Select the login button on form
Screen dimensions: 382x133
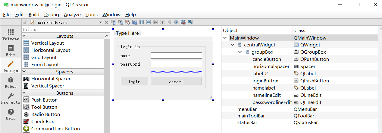[134, 81]
